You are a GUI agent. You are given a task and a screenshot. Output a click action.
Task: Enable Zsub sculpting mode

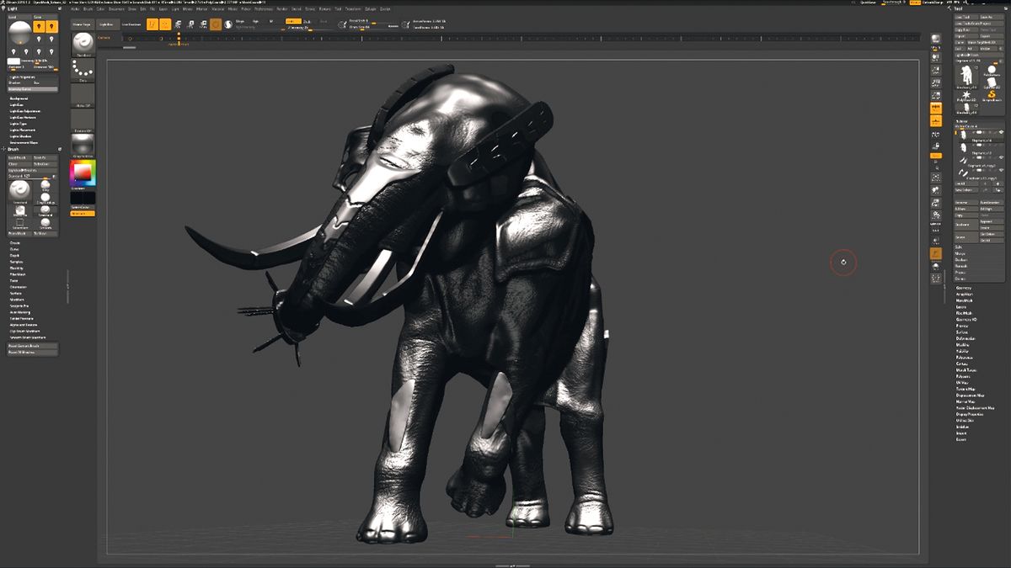(306, 20)
